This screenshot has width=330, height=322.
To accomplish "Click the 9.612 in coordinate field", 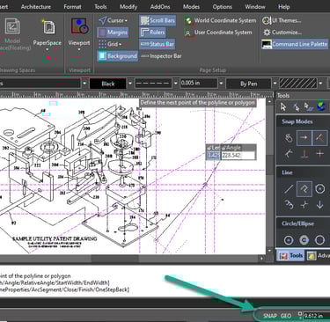I will (x=316, y=316).
